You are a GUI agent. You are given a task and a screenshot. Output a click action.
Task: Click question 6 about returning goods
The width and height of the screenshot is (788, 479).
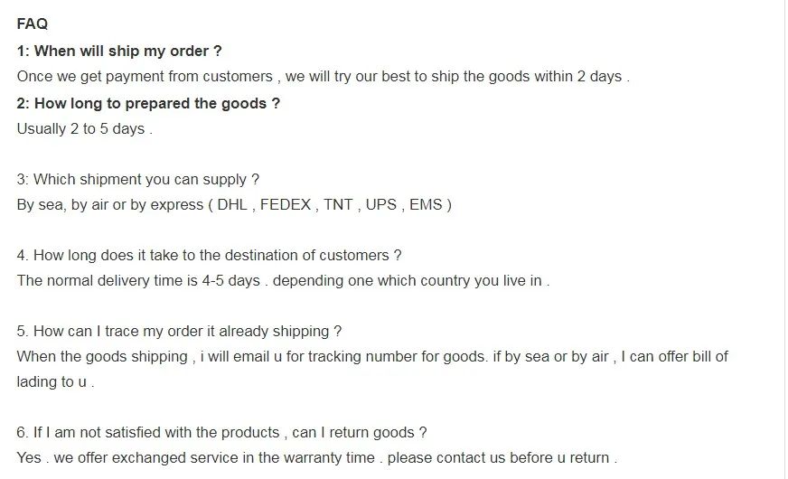[221, 432]
